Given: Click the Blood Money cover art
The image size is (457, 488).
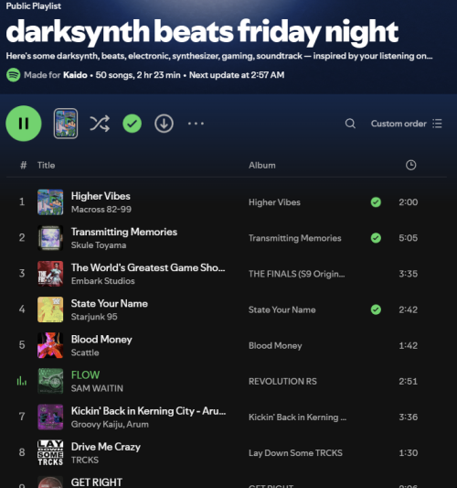Looking at the screenshot, I should pyautogui.click(x=50, y=345).
